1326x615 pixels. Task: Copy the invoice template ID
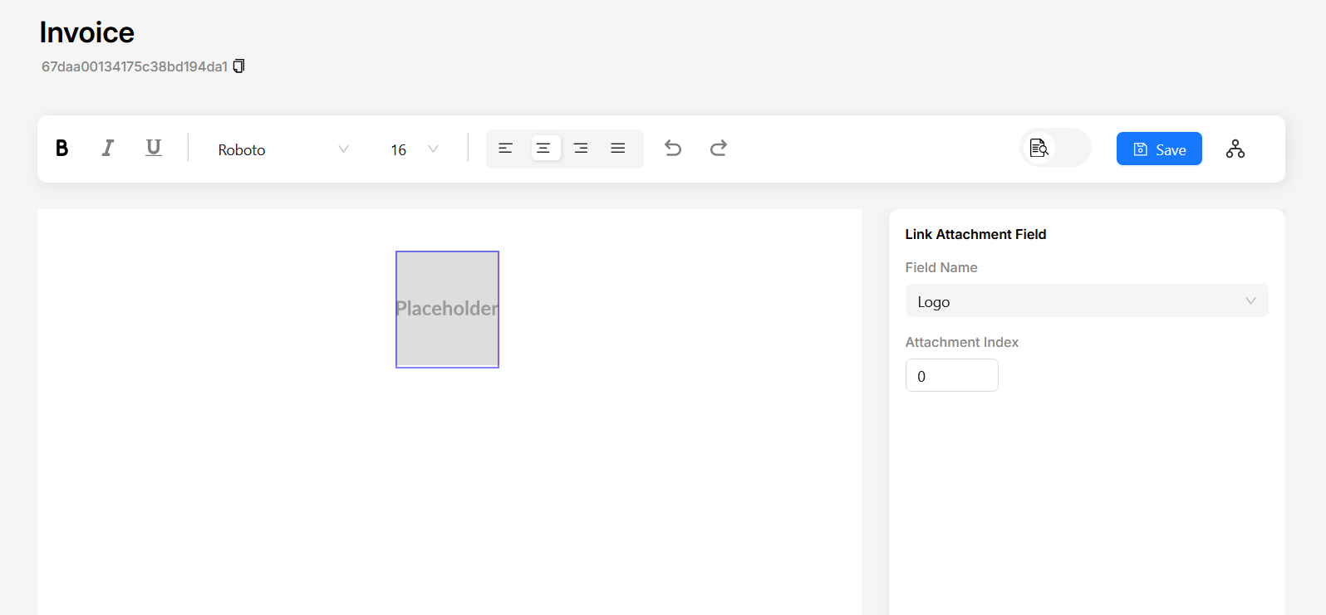tap(239, 66)
